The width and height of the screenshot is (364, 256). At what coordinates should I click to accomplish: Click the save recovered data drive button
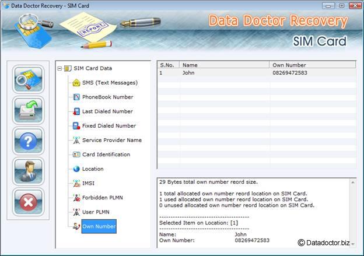click(28, 110)
